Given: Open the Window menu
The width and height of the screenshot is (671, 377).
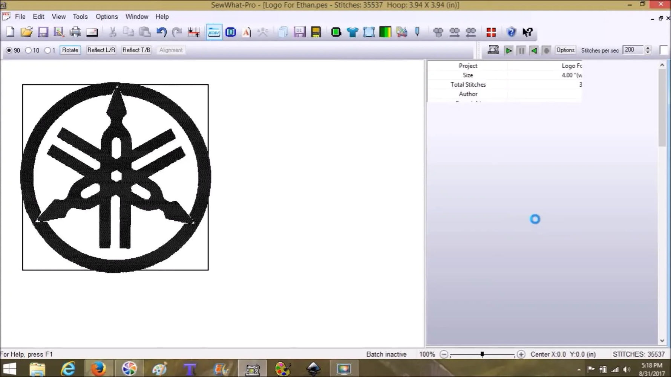Looking at the screenshot, I should tap(137, 17).
